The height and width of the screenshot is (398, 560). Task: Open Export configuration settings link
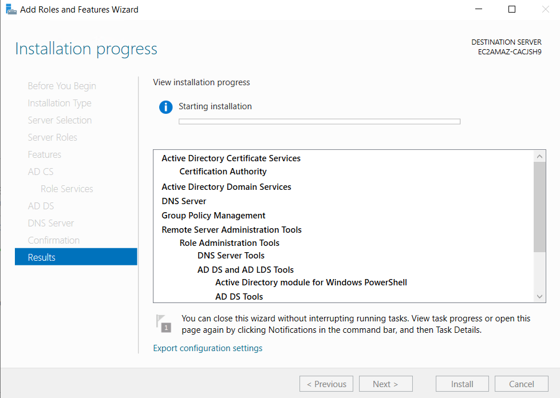coord(207,348)
